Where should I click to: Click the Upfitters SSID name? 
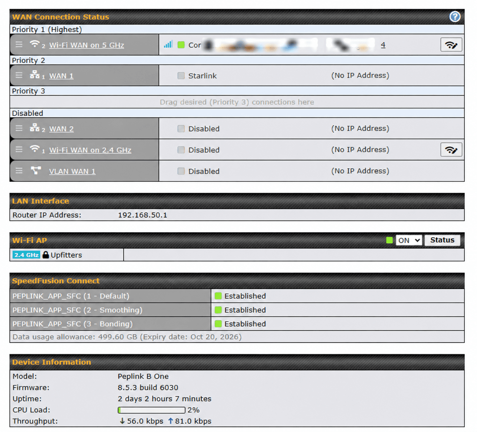point(66,255)
